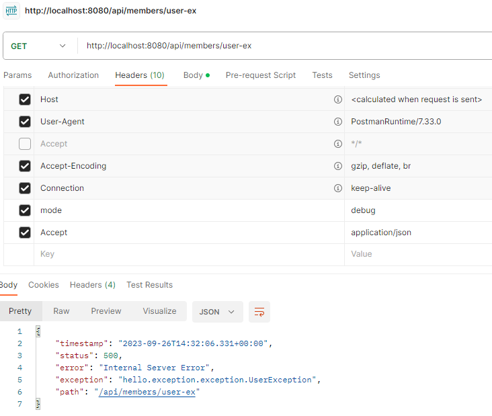Open the GET method dropdown
492x416 pixels.
(x=38, y=46)
